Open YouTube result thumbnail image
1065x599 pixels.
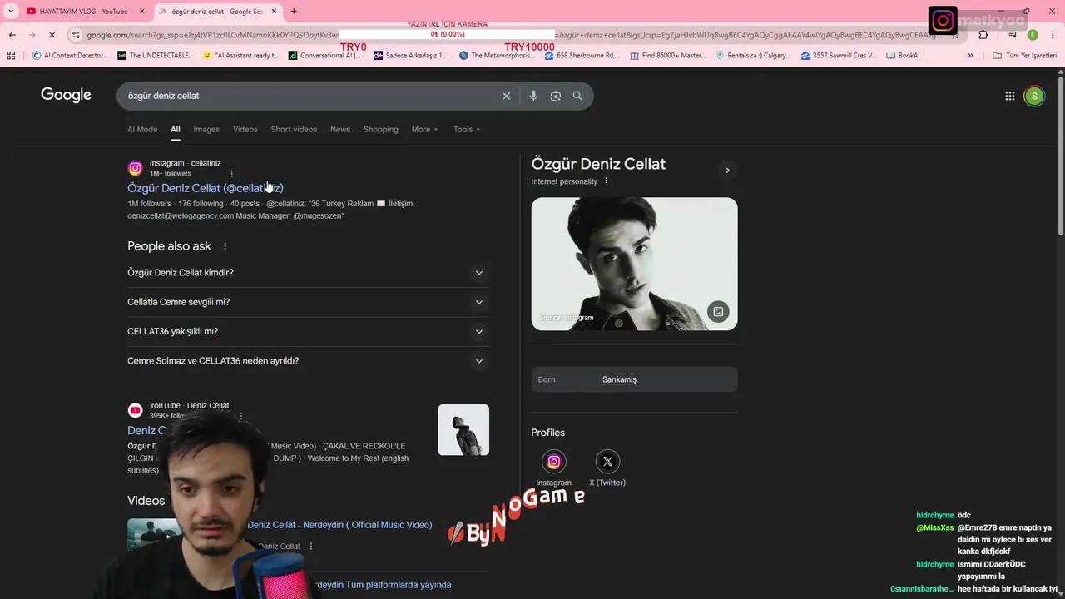pos(463,429)
